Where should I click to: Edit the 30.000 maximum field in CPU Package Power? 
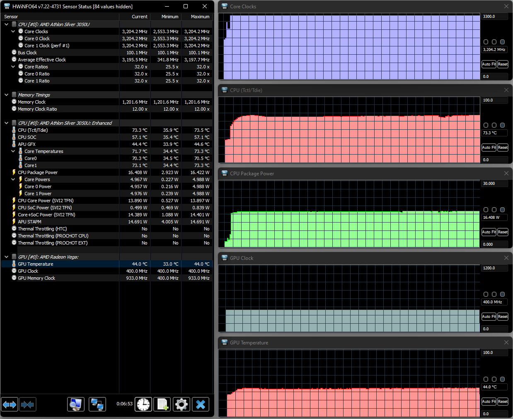495,184
